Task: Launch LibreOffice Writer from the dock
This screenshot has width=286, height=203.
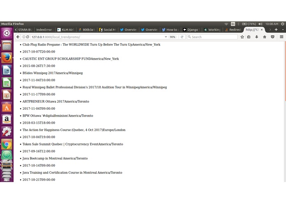Action: click(7, 70)
